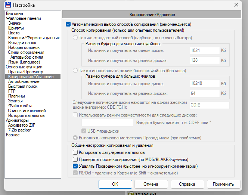Open Файл отчёта page

click(20, 106)
